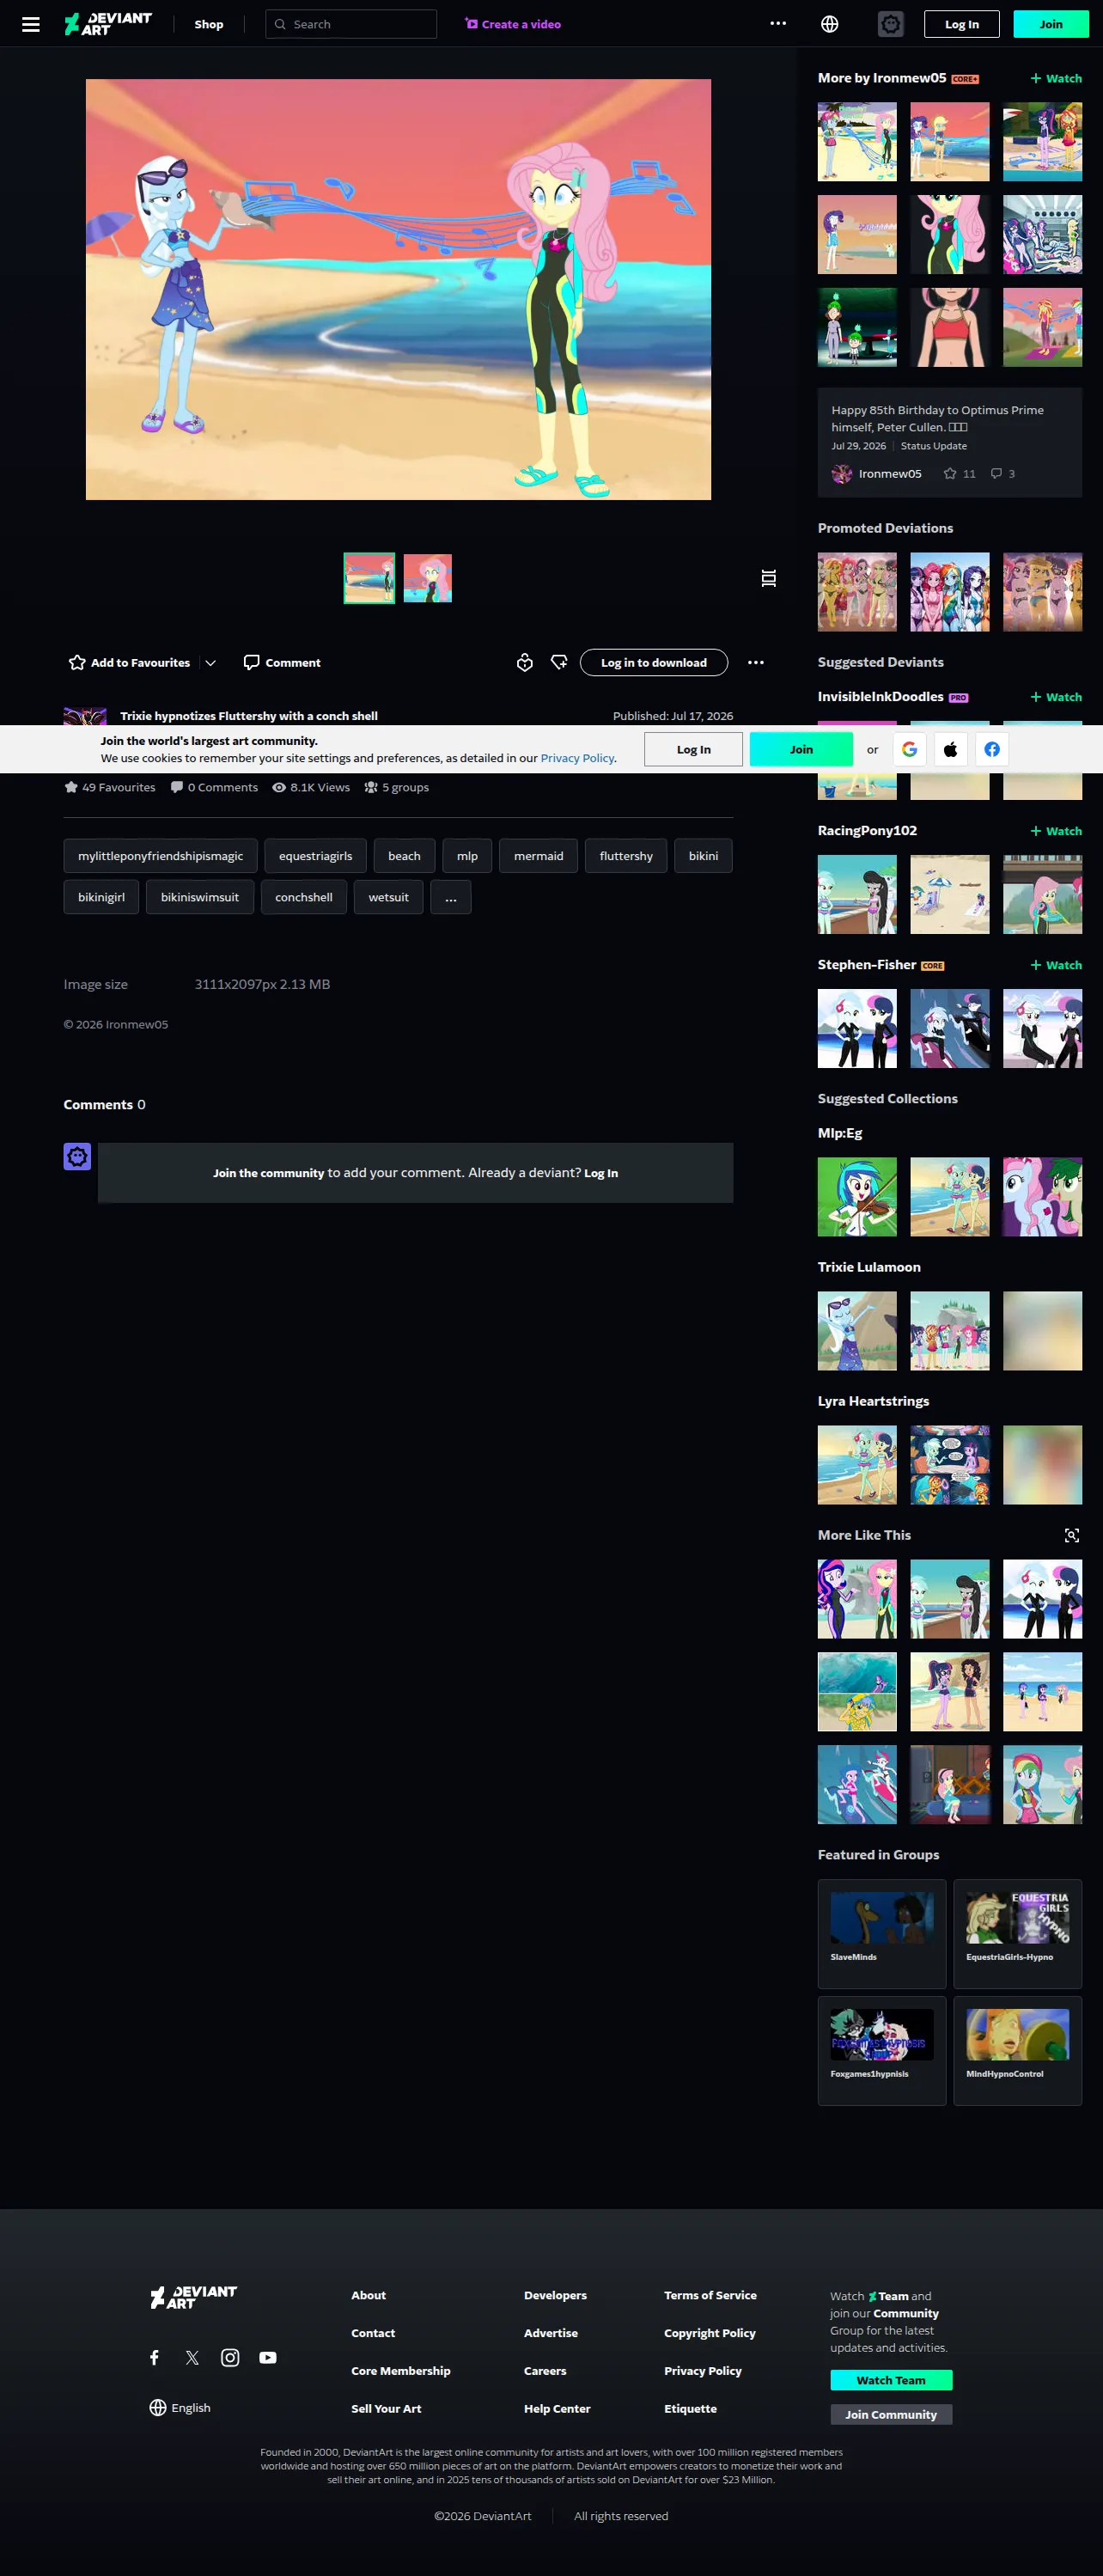Click the mylittleponyfriendshipismagic tag
The height and width of the screenshot is (2576, 1103).
pos(160,856)
